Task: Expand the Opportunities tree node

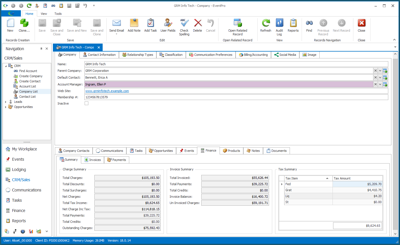Action: click(6, 107)
